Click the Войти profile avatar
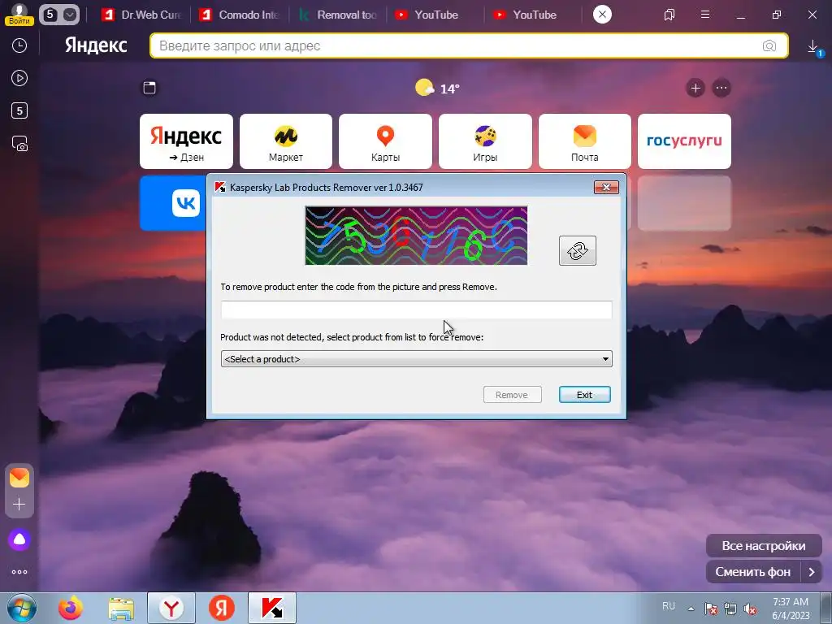Image resolution: width=832 pixels, height=624 pixels. pyautogui.click(x=19, y=15)
